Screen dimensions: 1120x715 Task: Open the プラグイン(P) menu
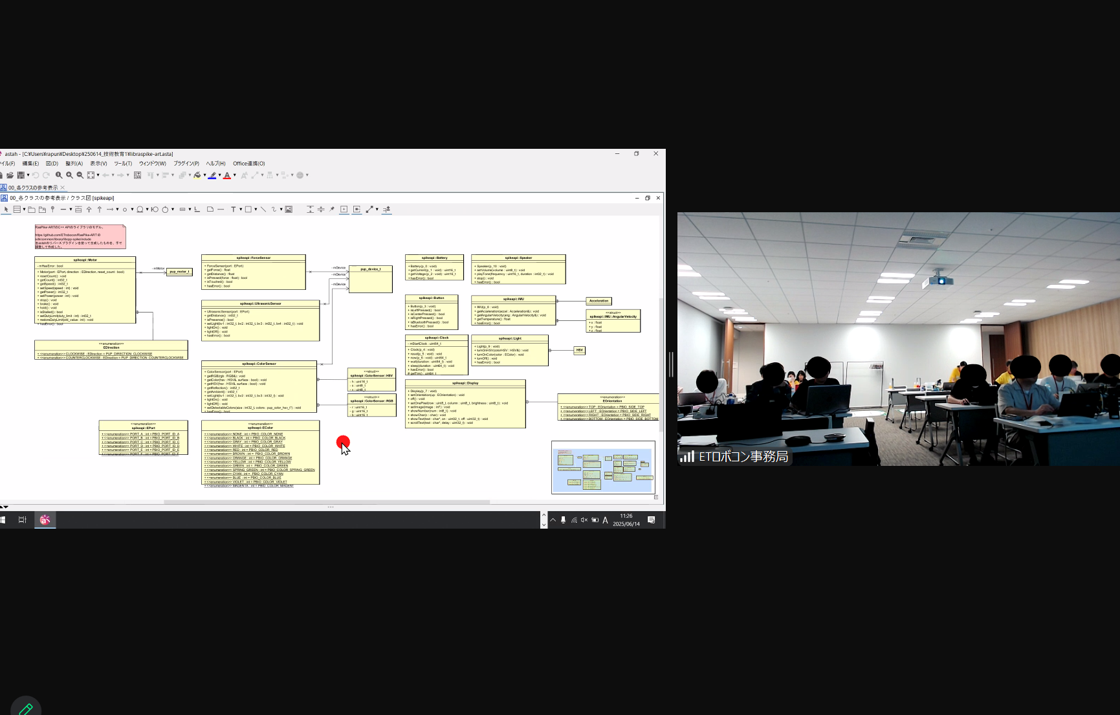click(x=186, y=164)
